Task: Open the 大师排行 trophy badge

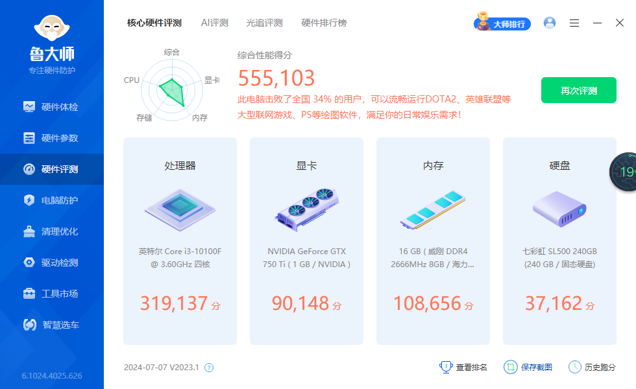Action: 502,22
